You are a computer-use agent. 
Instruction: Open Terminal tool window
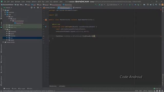pyautogui.click(x=7, y=89)
